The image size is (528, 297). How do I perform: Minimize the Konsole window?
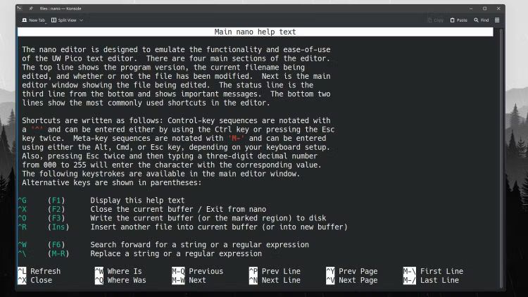pyautogui.click(x=471, y=8)
